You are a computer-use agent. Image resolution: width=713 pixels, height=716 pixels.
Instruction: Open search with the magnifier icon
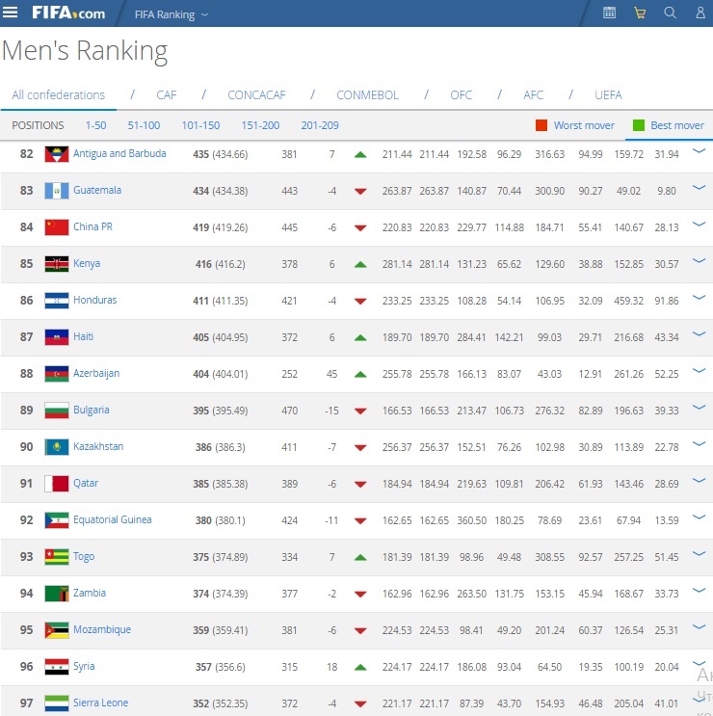point(670,13)
